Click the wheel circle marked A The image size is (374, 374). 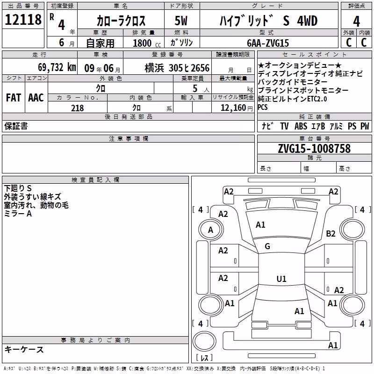(211, 230)
